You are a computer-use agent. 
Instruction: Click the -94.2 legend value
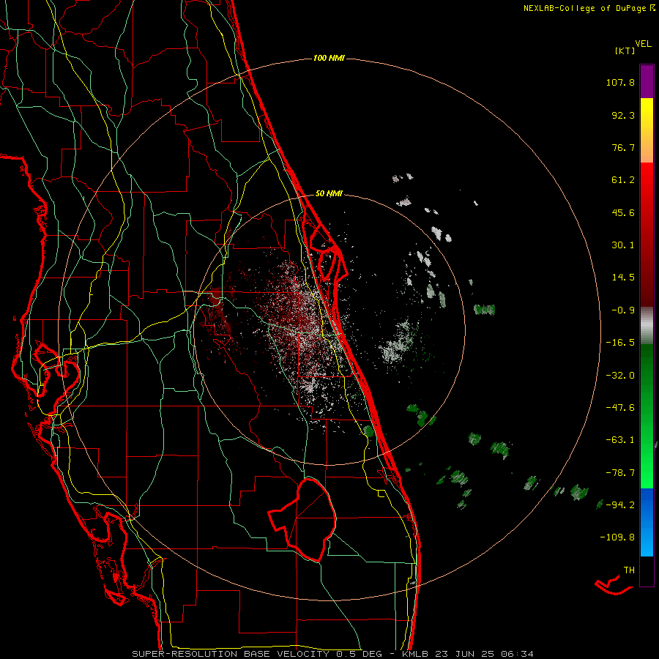(620, 505)
